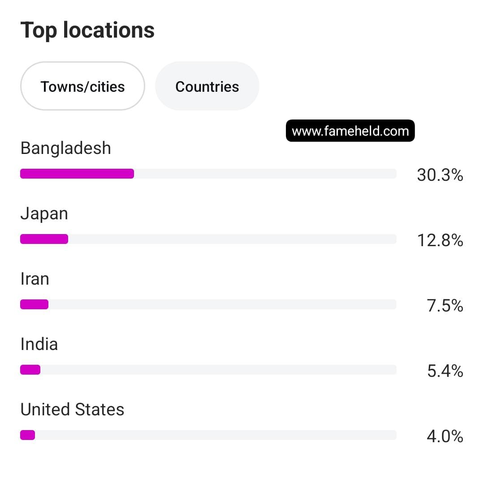Select the United States country label
This screenshot has width=484, height=495.
coord(73,410)
